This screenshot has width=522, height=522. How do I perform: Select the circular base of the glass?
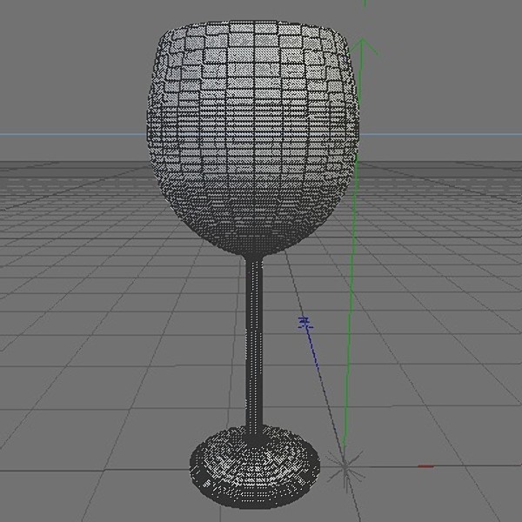pos(255,466)
